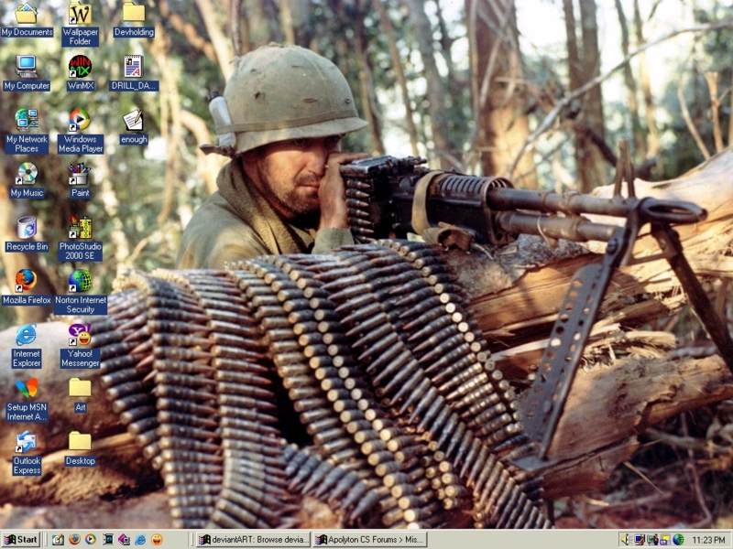Click the volume speaker tray icon

click(x=626, y=540)
